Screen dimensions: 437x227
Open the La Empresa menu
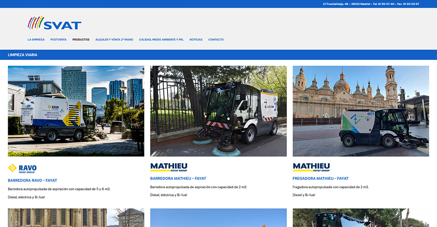(36, 40)
